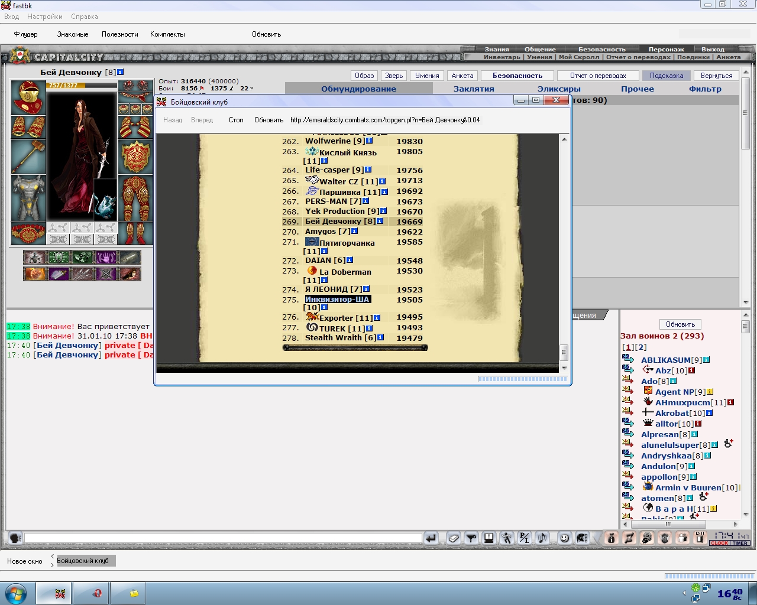Open the smiley emoticons icon in chat bar
Viewport: 757px width, 605px height.
click(x=565, y=538)
